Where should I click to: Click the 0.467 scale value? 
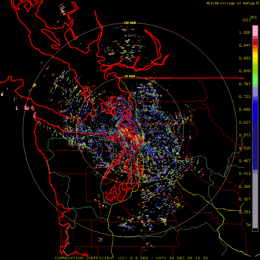pyautogui.click(x=245, y=161)
